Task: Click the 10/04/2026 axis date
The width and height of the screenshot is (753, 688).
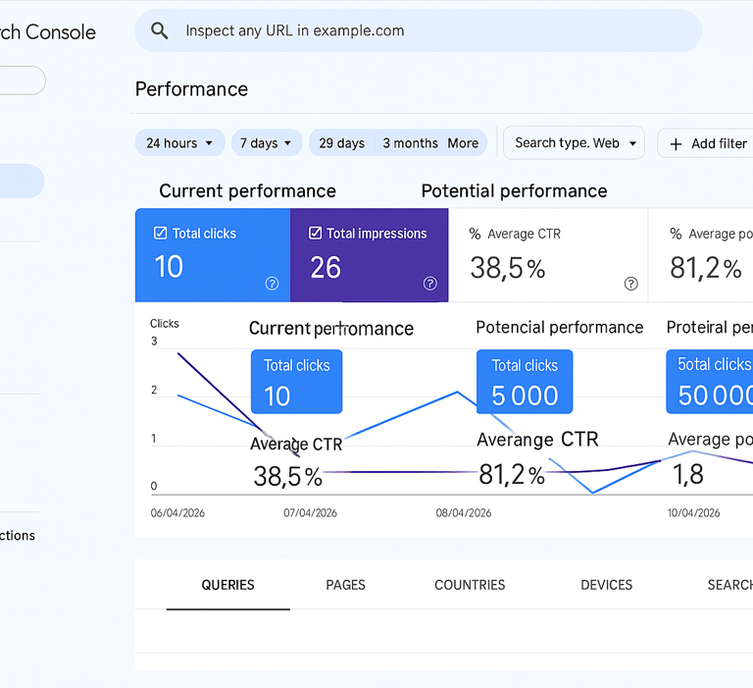Action: click(x=693, y=513)
